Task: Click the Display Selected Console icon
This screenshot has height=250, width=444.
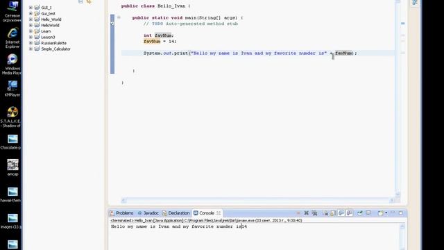Action: pos(368,213)
